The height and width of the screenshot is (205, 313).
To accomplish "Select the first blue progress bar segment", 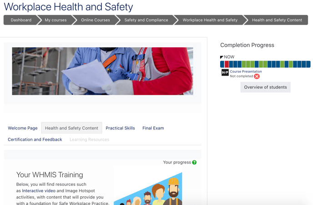I will (x=222, y=64).
